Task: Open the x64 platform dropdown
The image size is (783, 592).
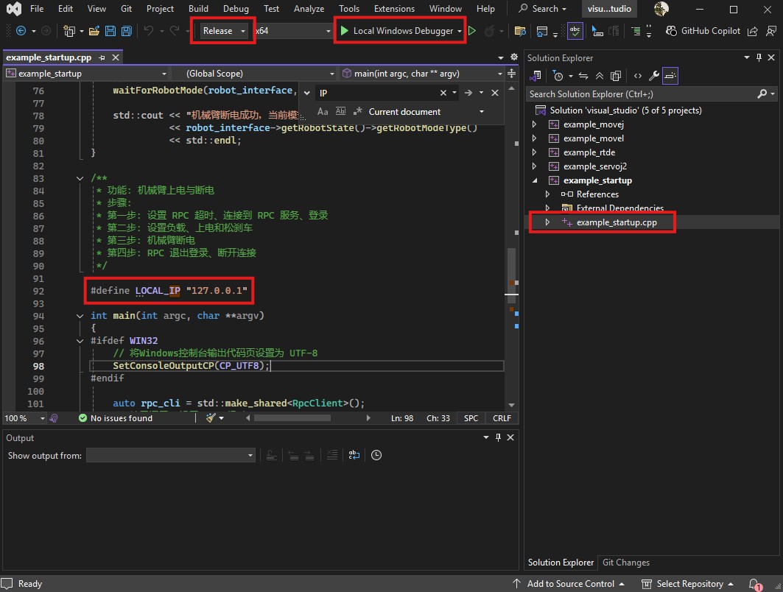Action: tap(292, 31)
